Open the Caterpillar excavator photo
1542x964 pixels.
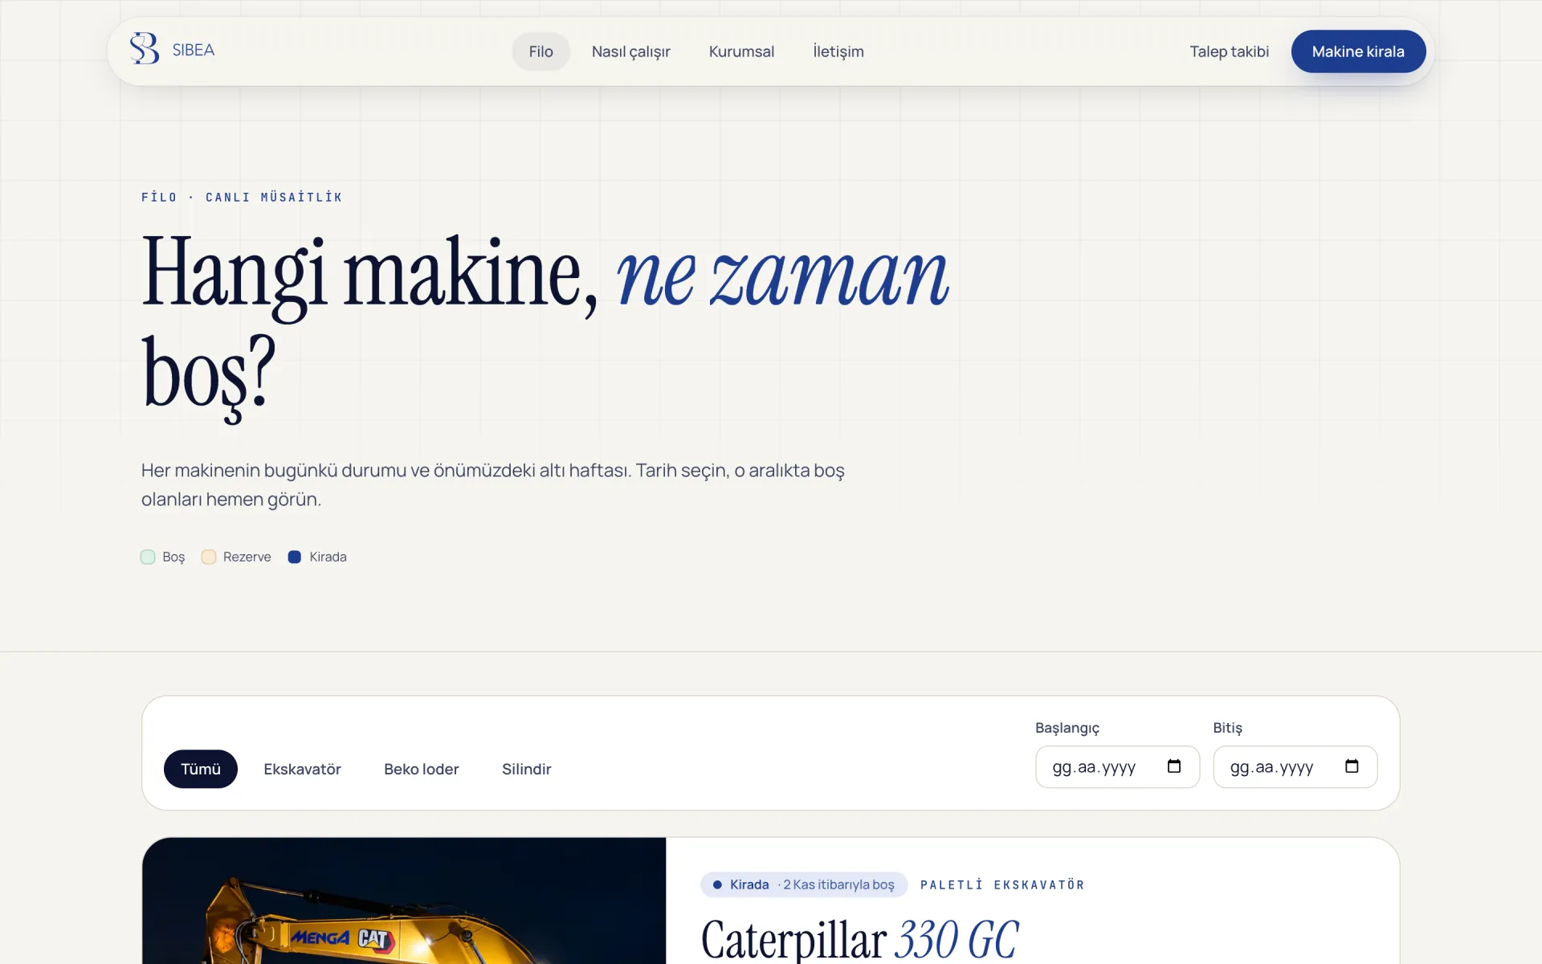[404, 901]
